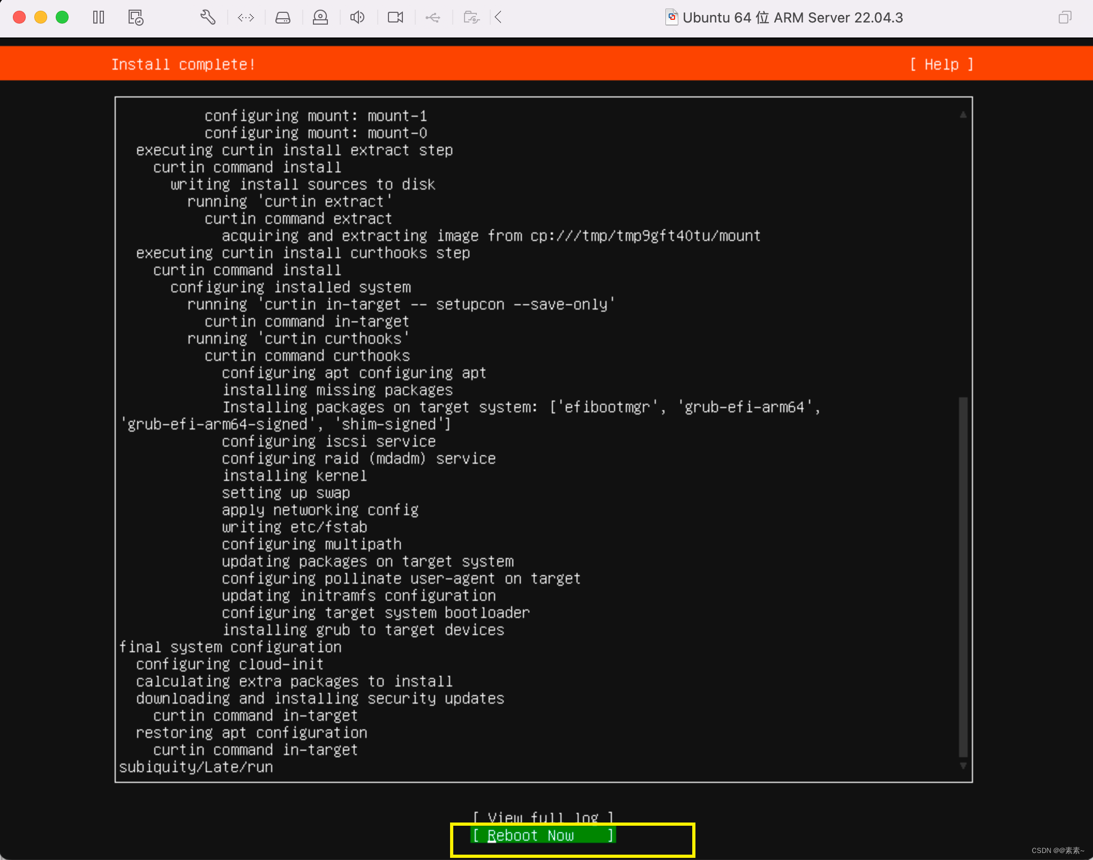The height and width of the screenshot is (860, 1093).
Task: Click the VM document icon in the title
Action: [671, 18]
